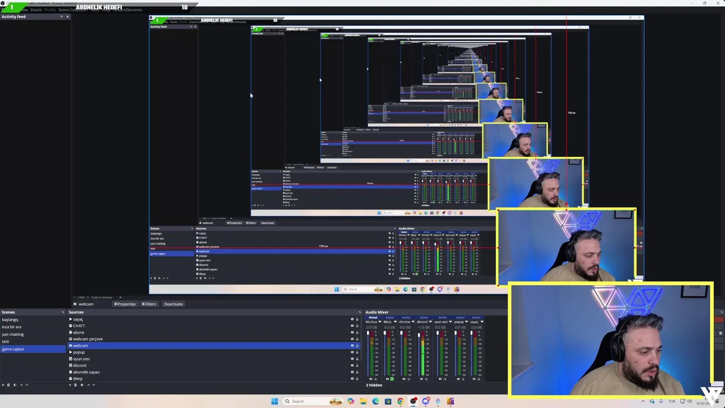The image size is (725, 408).
Task: Mute the chrome audio channel
Action: 404,379
